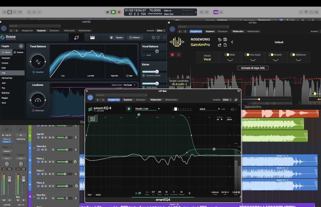Click the GainAimPro red X clear button
This screenshot has width=321, height=207.
point(179,55)
